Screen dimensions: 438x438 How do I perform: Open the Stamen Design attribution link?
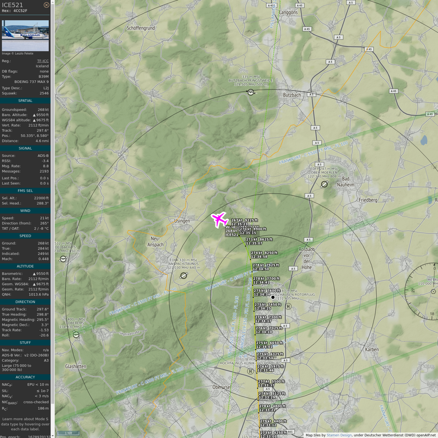point(339,435)
